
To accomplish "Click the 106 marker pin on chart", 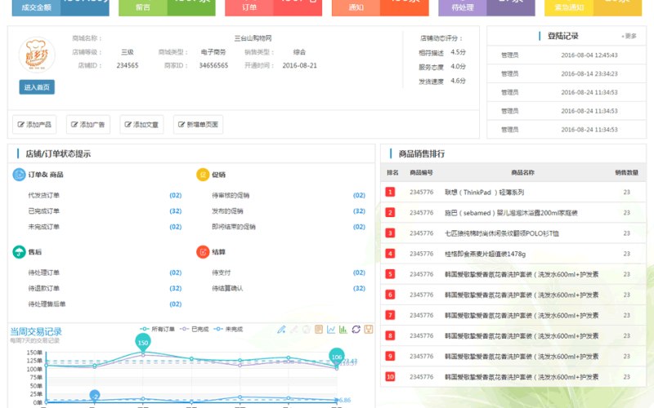I will point(337,357).
